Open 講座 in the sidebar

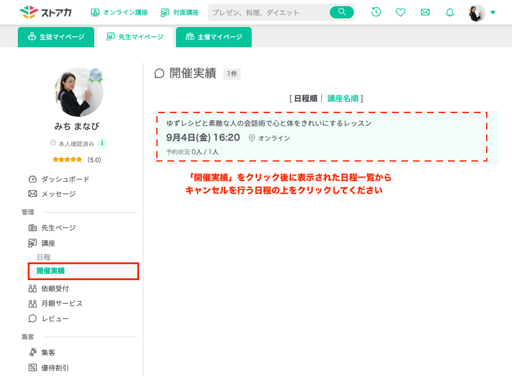[x=42, y=243]
